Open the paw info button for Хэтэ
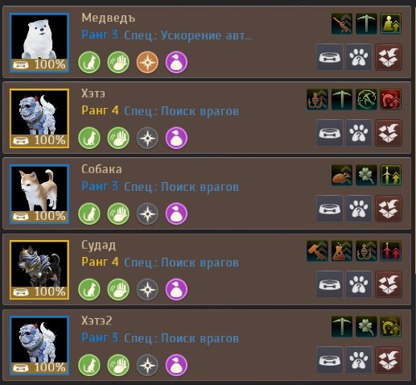This screenshot has height=385, width=416. point(359,133)
